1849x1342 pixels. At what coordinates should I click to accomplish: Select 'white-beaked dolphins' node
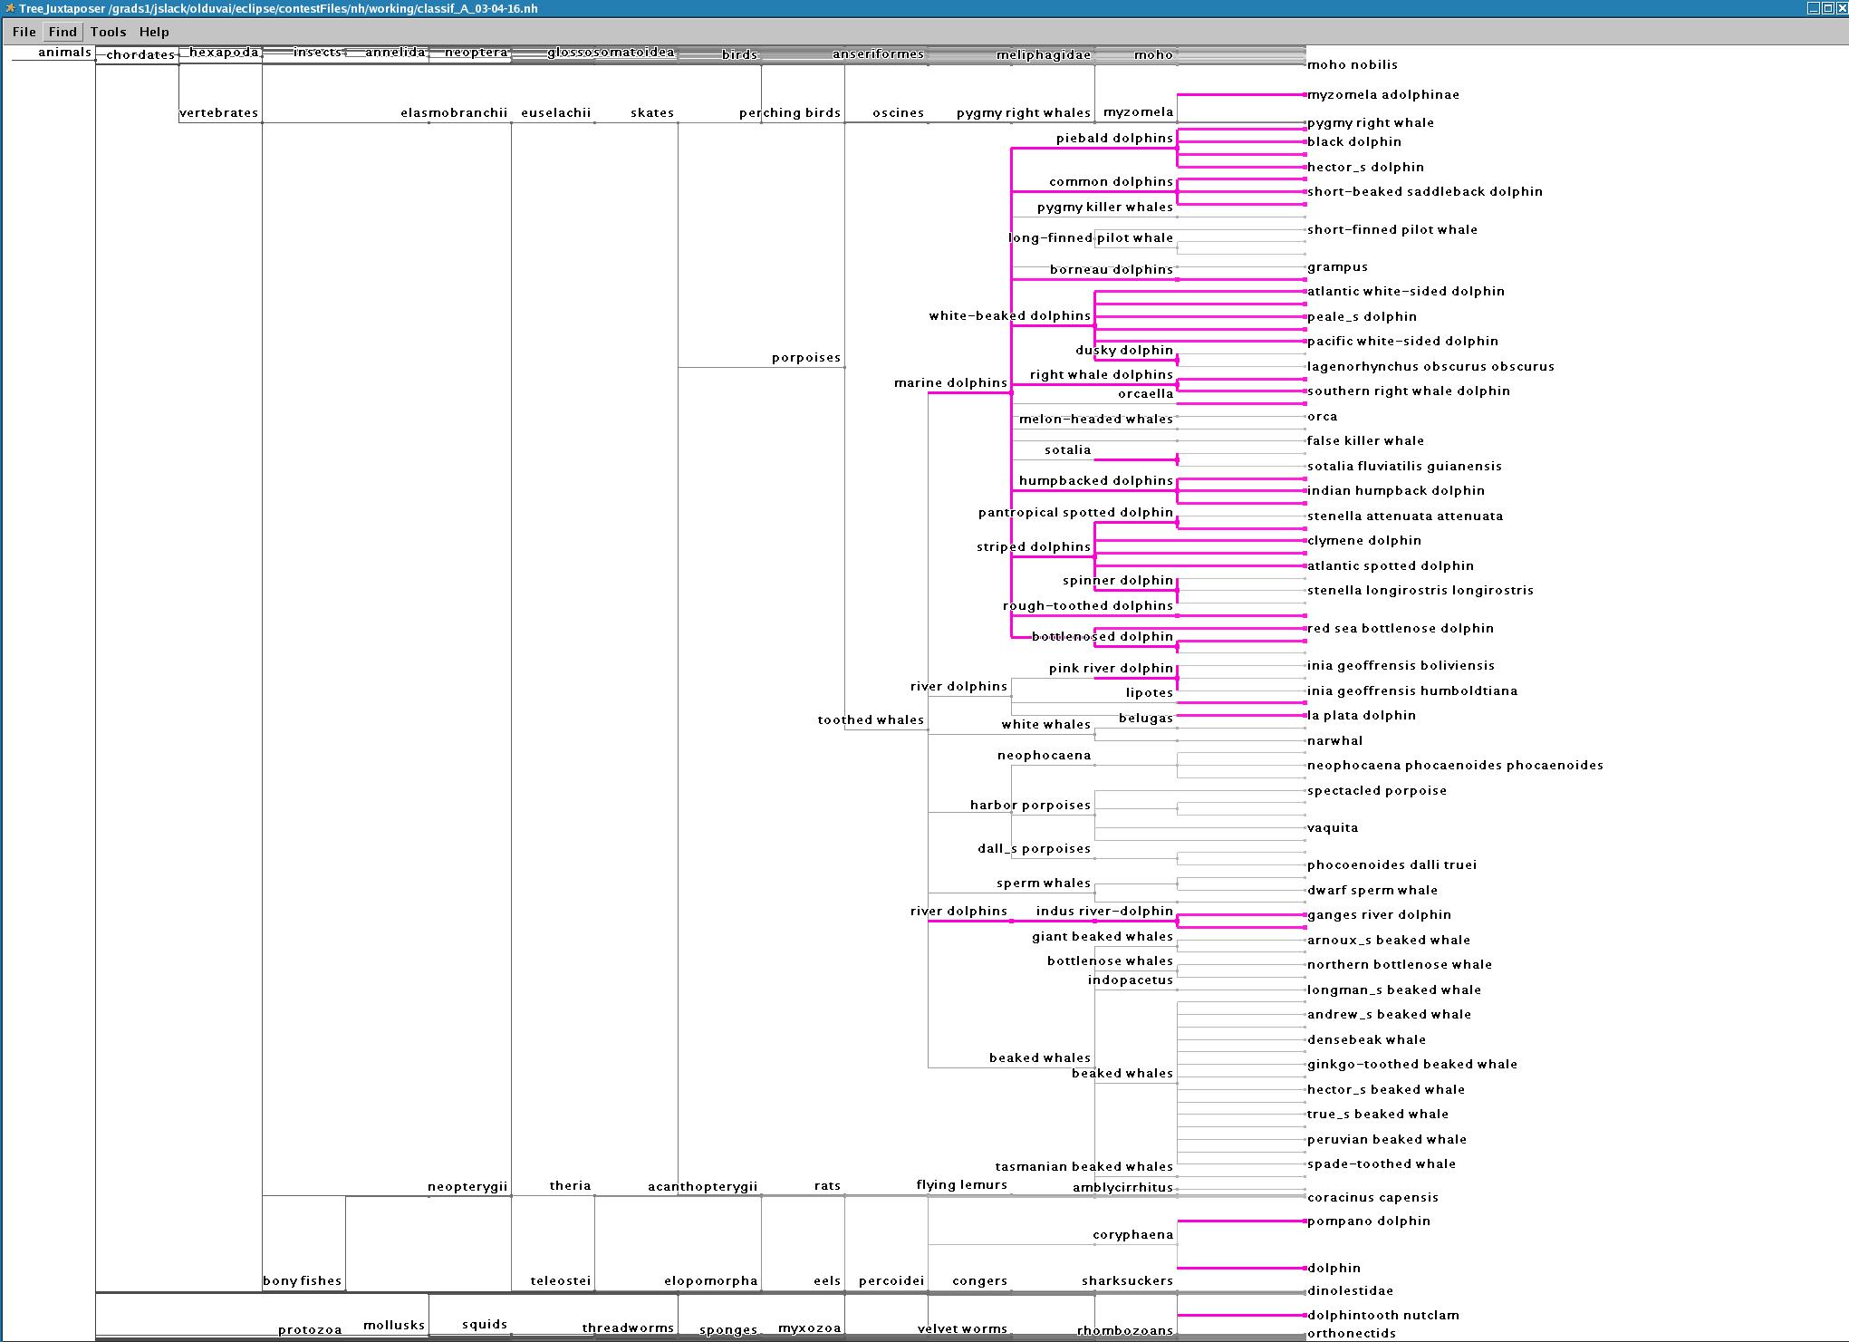click(x=1009, y=316)
